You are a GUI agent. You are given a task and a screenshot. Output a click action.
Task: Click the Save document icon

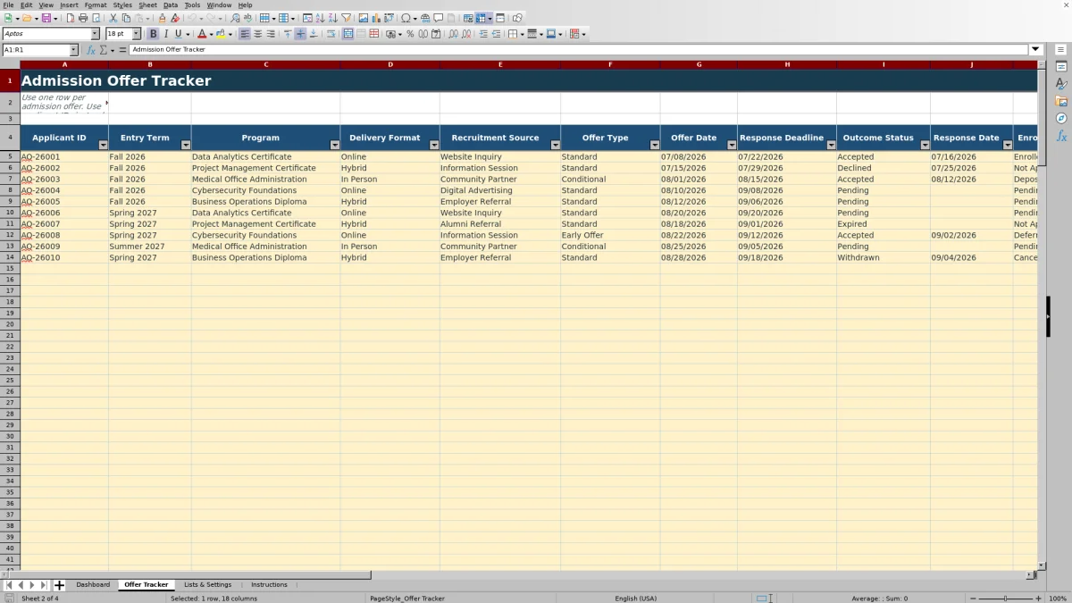[45, 18]
